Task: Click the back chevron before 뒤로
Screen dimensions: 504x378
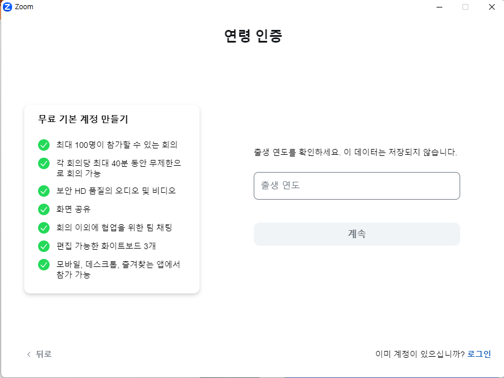Action: click(28, 354)
